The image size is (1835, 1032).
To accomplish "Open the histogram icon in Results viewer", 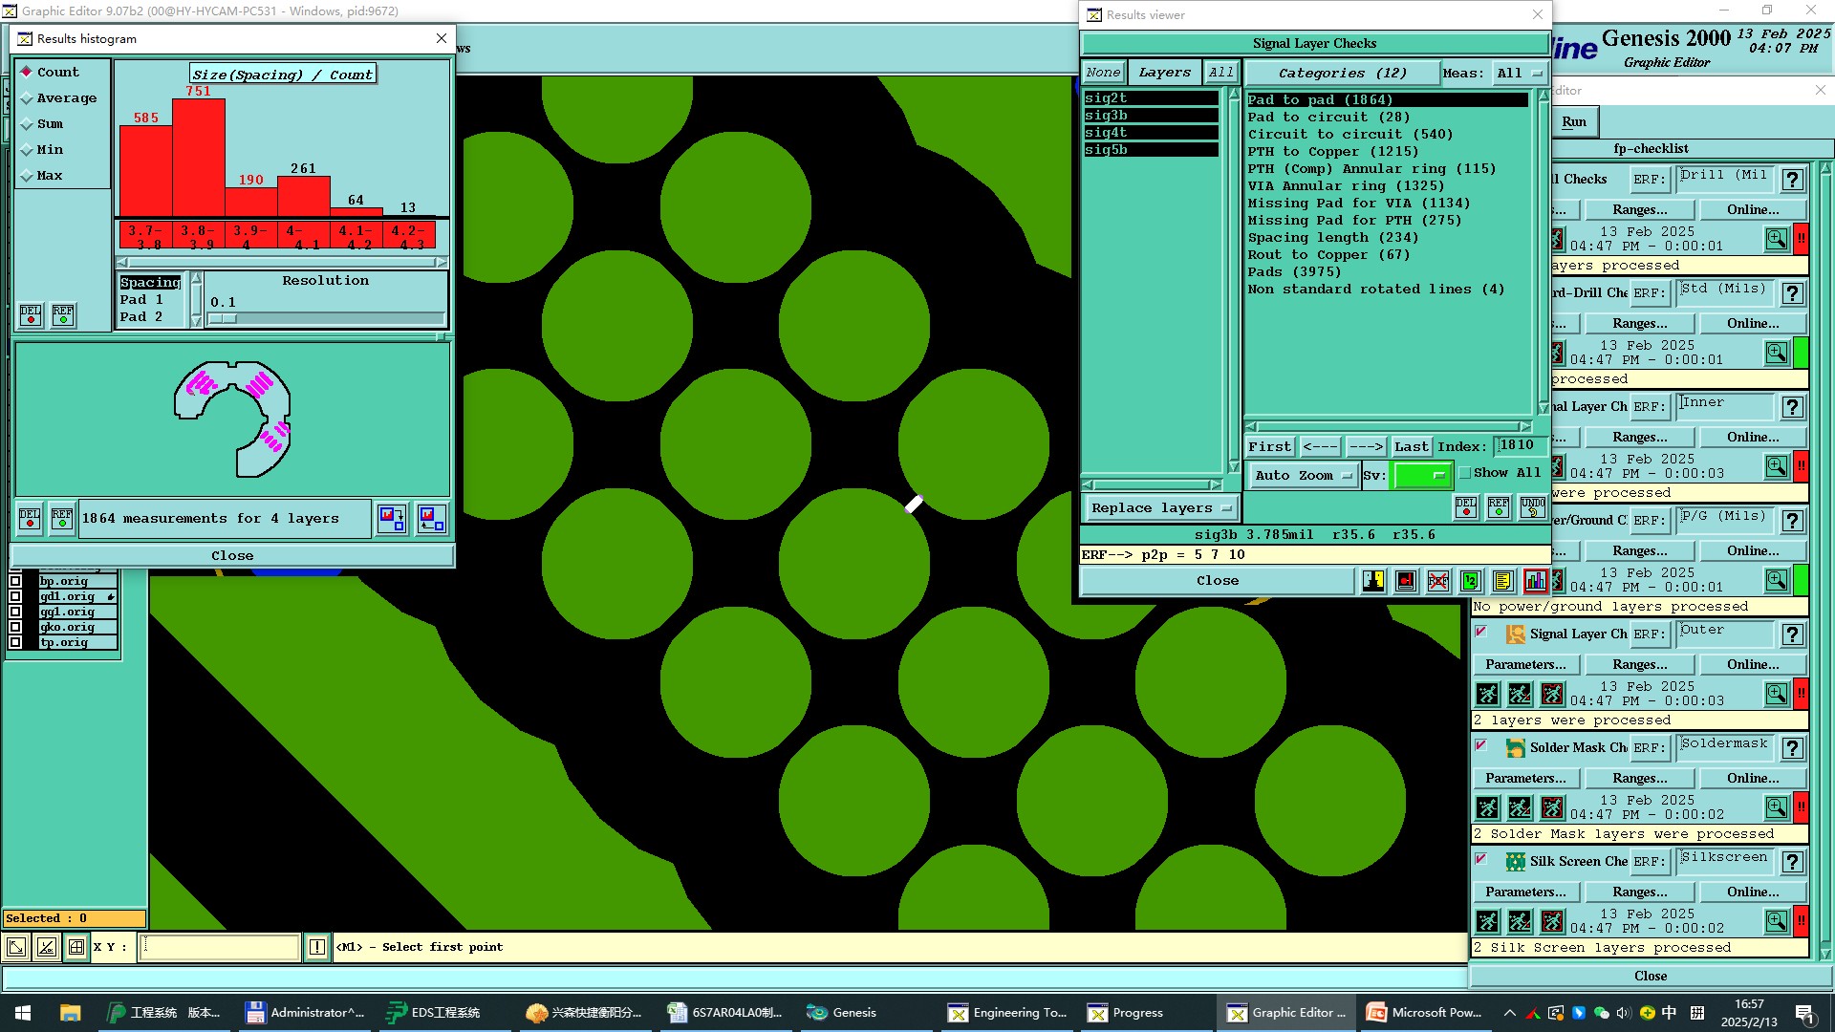I will click(1535, 581).
